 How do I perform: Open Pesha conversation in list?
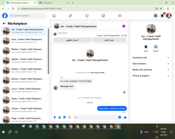(x=24, y=100)
